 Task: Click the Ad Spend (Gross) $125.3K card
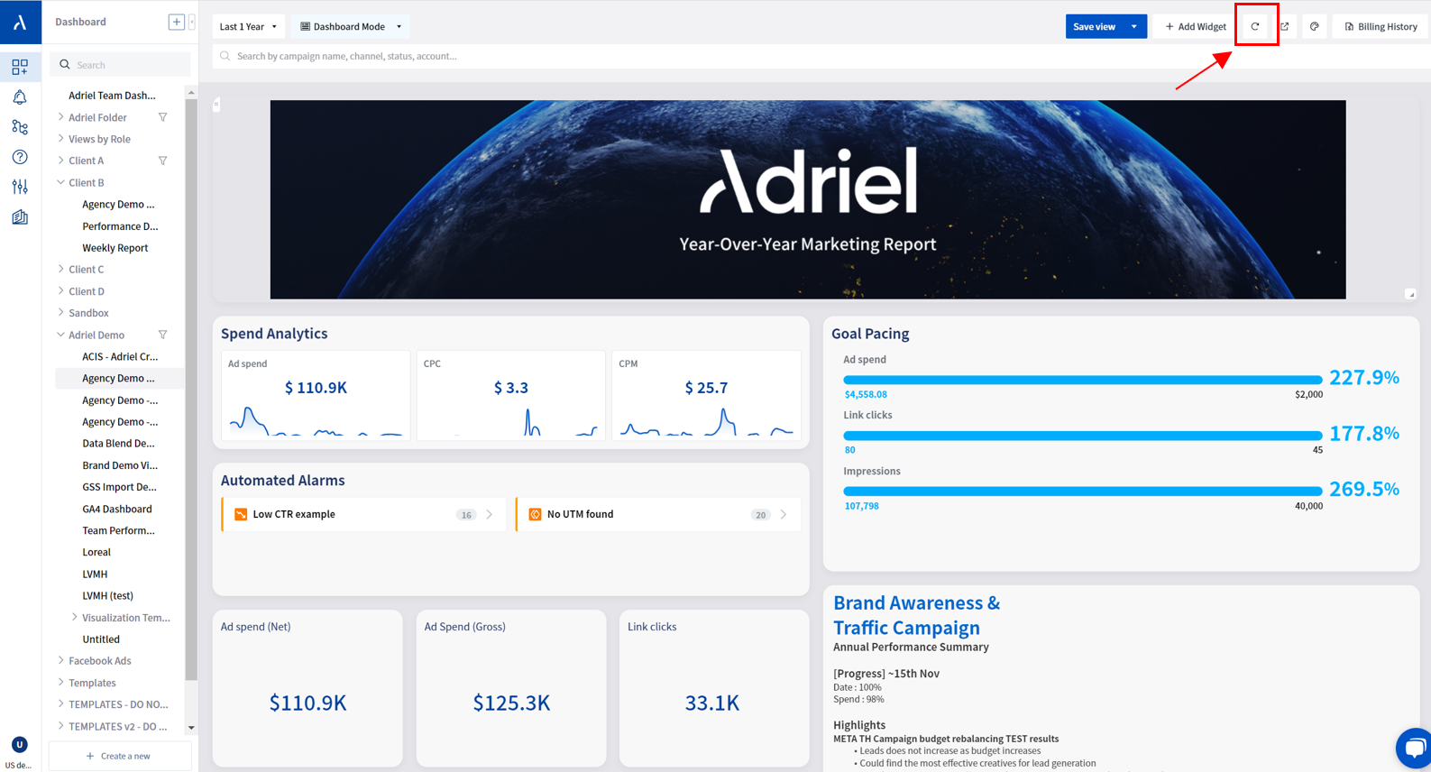[511, 688]
